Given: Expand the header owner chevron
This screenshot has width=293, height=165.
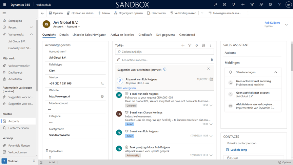Looking at the screenshot, I should click(286, 24).
